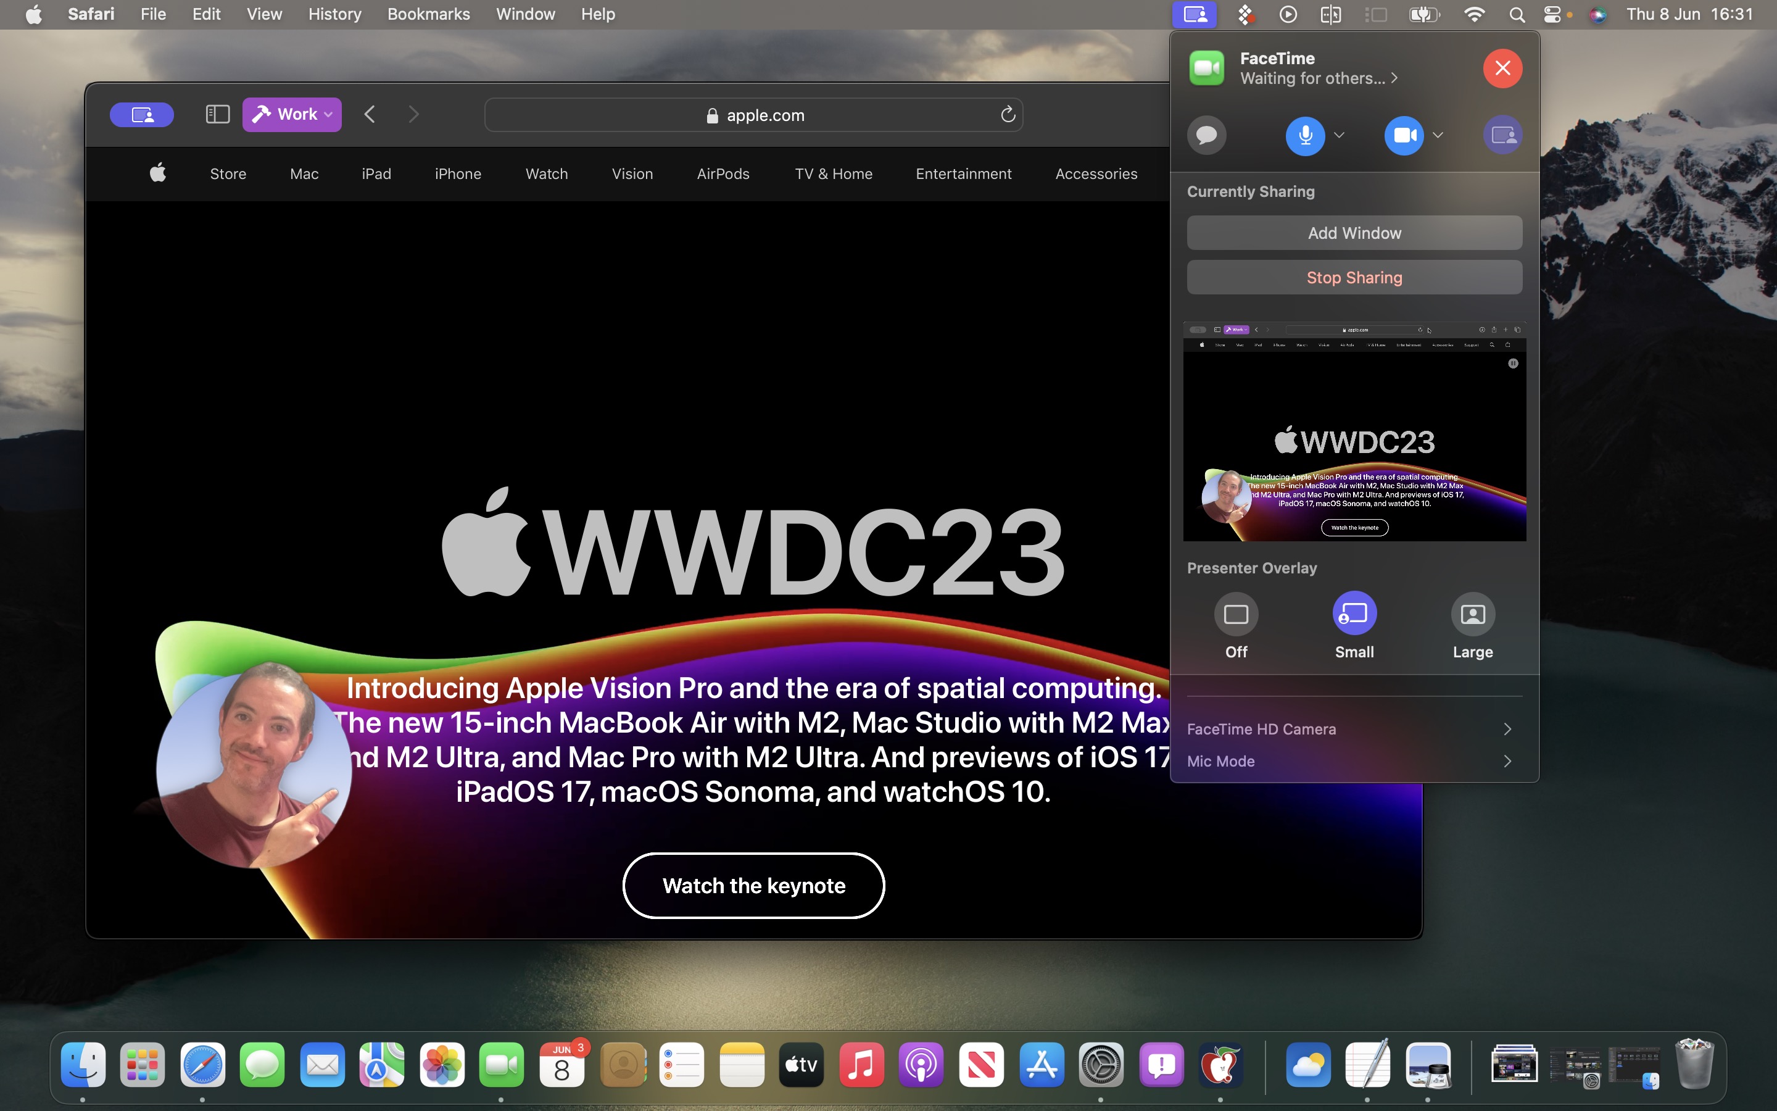Select the message/chat bubble icon
This screenshot has width=1777, height=1111.
(x=1206, y=135)
